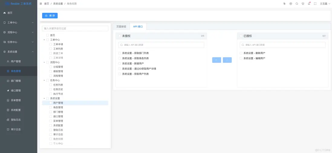This screenshot has height=153, width=332.
Task: Click the 菜单管理 icon in sidebar
Action: (8, 100)
